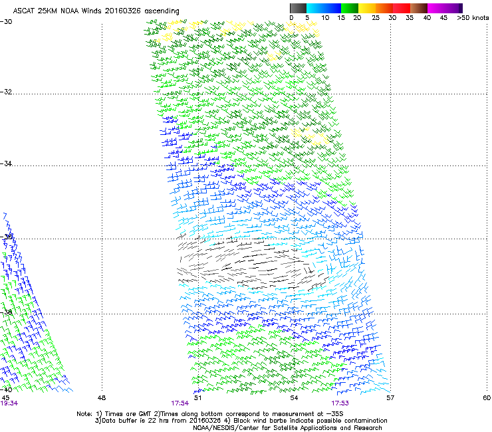
Task: Pick the red 30-35 knots legend swatch
Action: 402,8
